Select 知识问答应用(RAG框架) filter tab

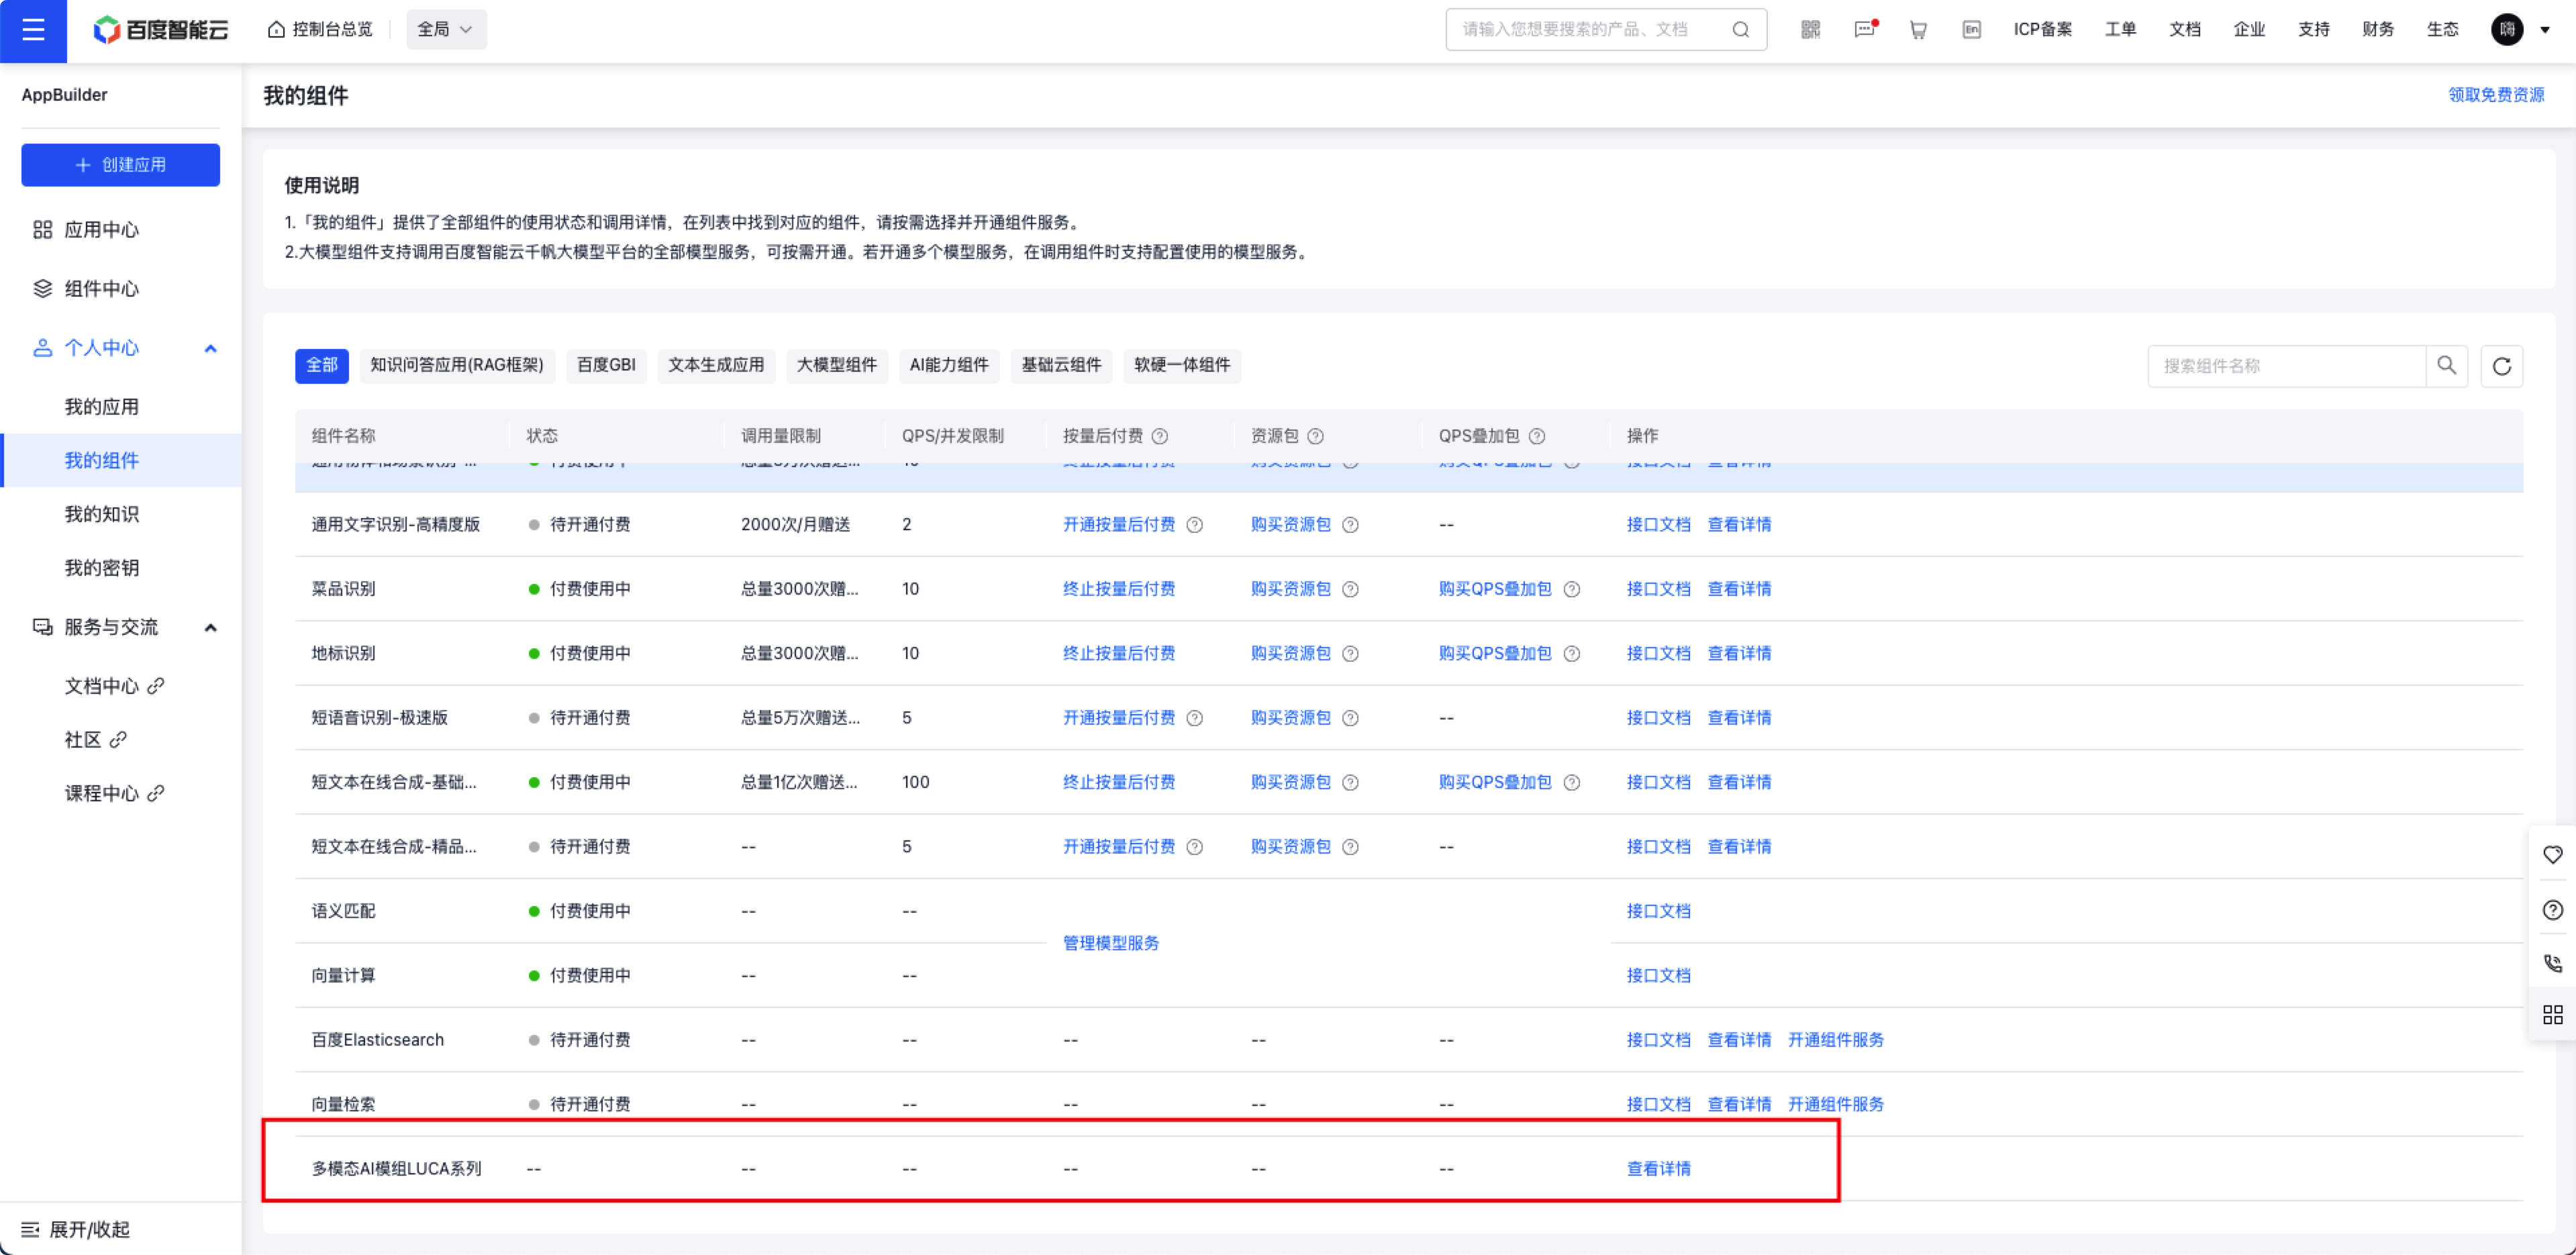457,365
